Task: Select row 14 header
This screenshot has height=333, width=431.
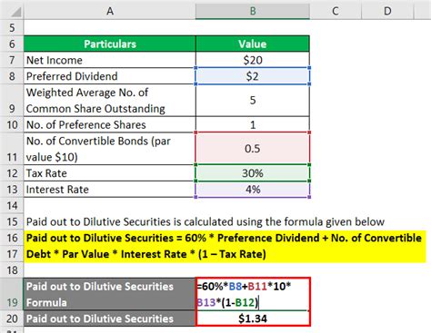Action: click(x=12, y=206)
